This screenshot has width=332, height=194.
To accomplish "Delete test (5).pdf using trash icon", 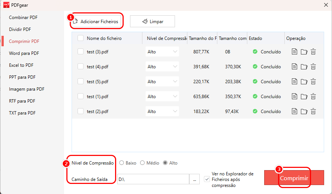I will pos(313,82).
